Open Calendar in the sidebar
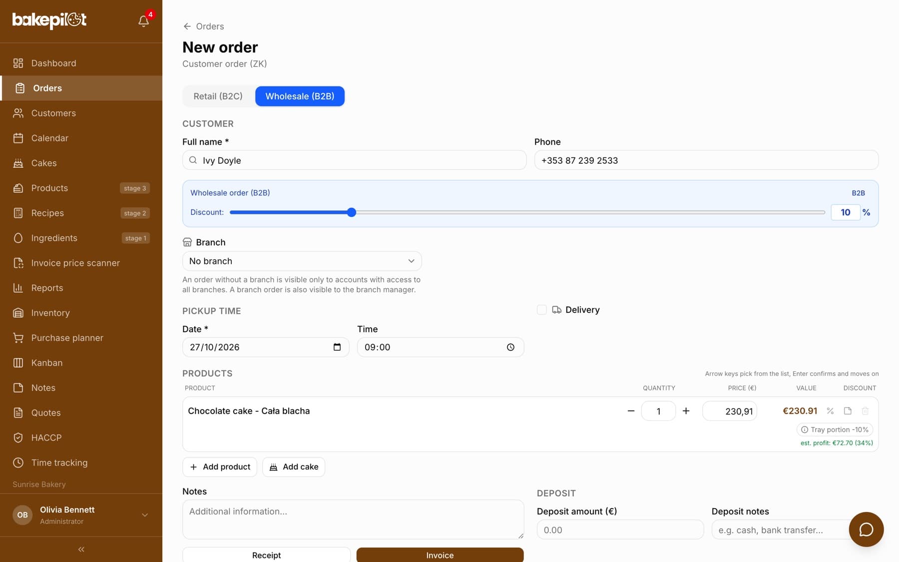 click(81, 138)
